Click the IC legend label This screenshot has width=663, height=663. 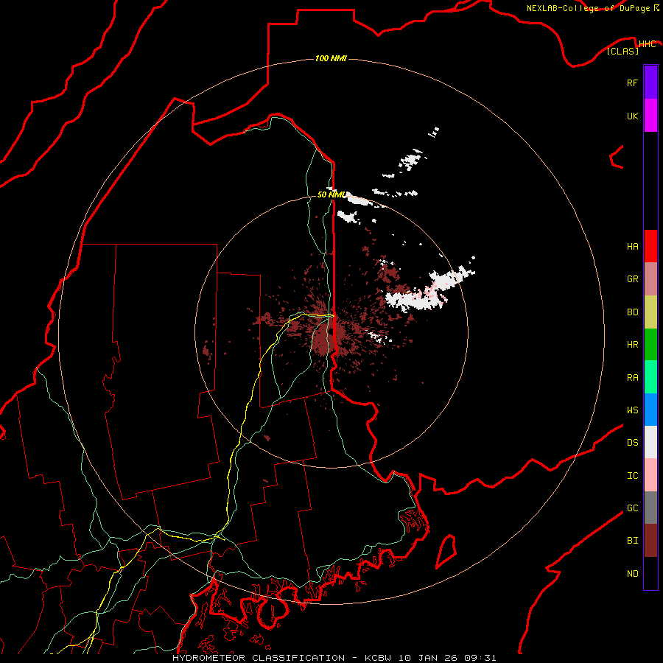coord(632,476)
